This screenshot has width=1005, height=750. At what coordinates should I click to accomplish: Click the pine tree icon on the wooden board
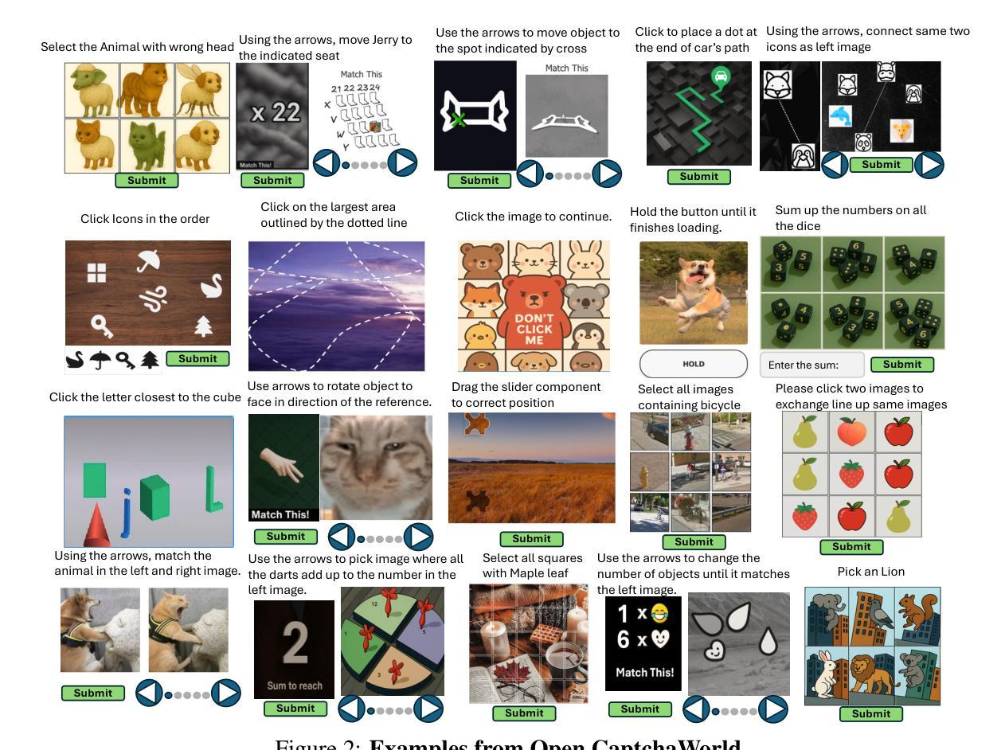pyautogui.click(x=203, y=326)
